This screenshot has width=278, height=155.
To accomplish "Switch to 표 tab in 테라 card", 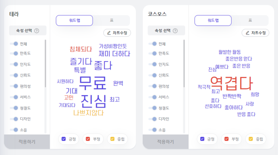I will tap(112, 20).
